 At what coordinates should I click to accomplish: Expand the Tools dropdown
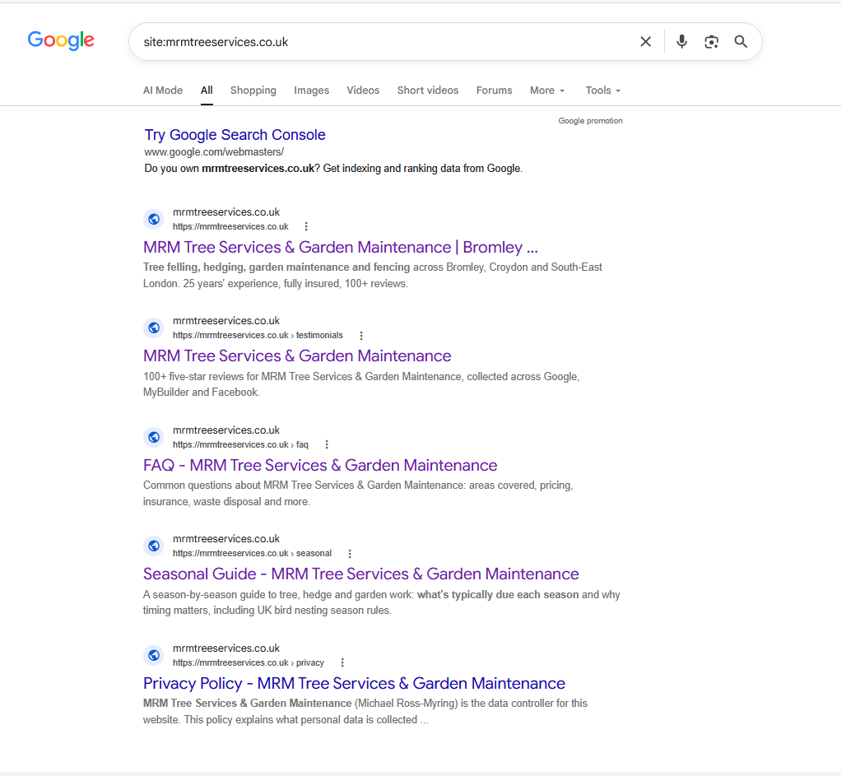pyautogui.click(x=603, y=90)
